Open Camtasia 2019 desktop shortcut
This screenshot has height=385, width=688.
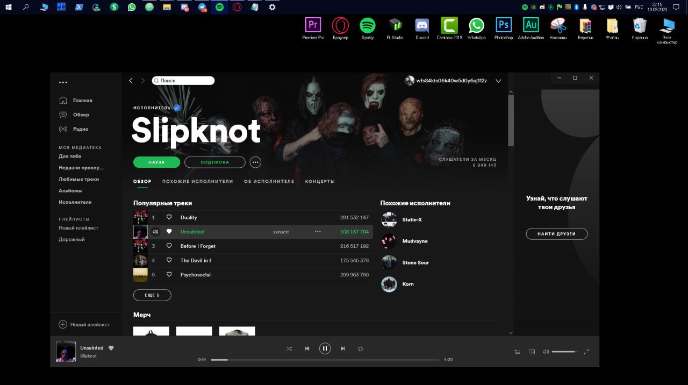click(x=449, y=28)
